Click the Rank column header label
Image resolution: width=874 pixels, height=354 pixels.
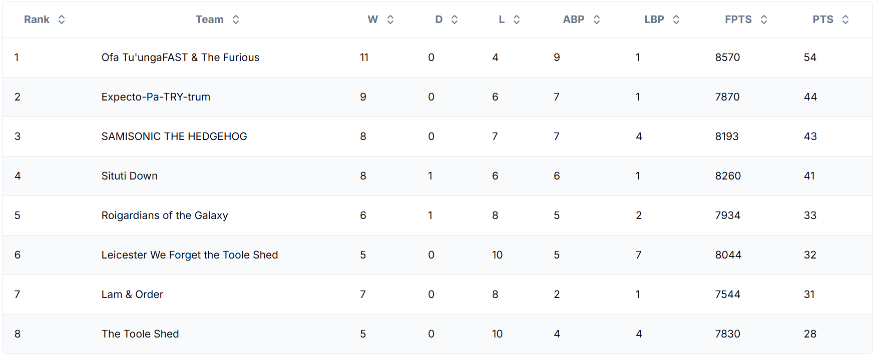tap(37, 19)
